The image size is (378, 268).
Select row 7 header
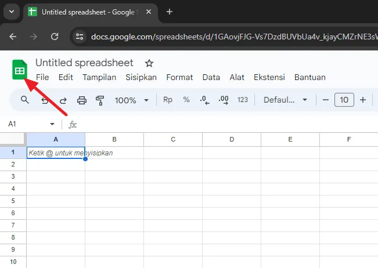(13, 226)
